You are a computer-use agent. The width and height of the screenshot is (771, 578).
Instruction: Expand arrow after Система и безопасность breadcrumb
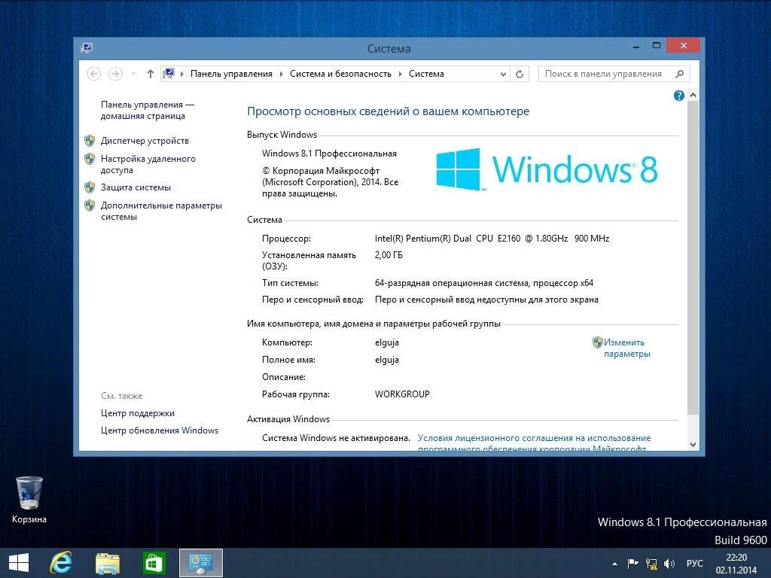[401, 74]
